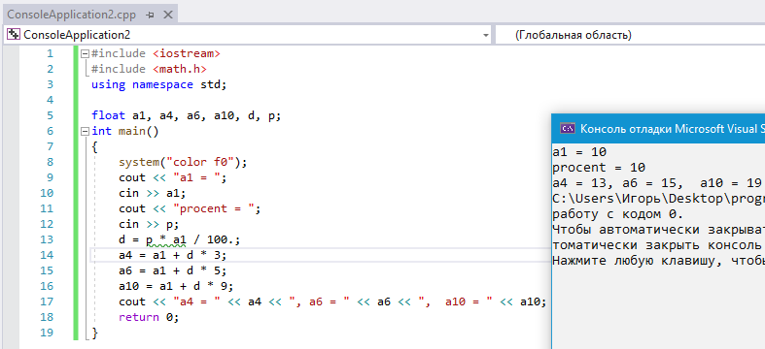
Task: Collapse the #include block at line 1
Action: [85, 53]
